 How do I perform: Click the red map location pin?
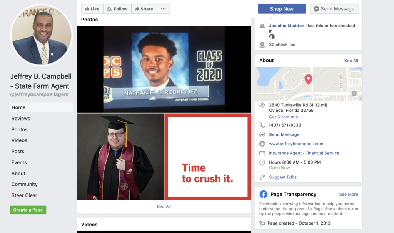click(308, 79)
